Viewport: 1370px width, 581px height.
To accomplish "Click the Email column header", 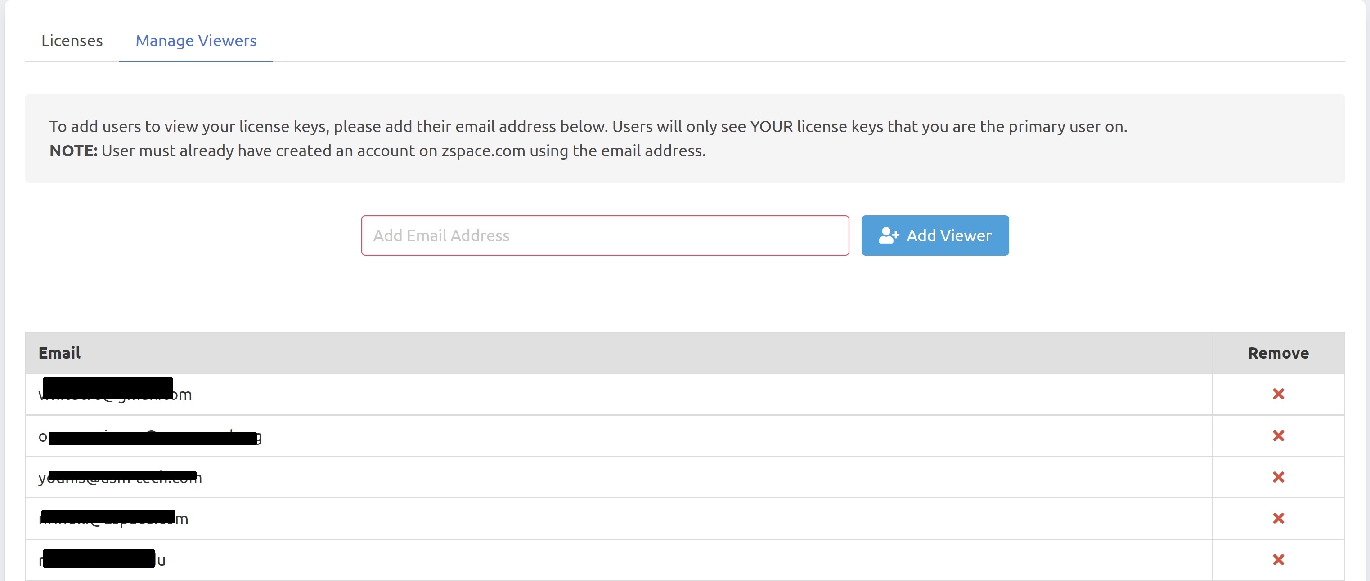I will point(59,352).
